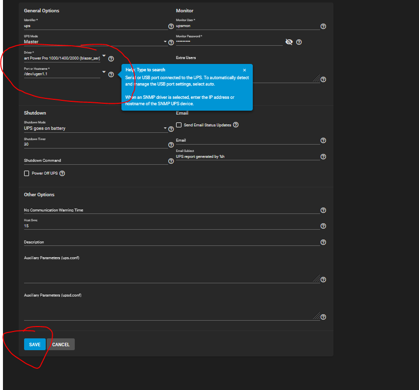Toggle Monitor Password visibility eye icon
The width and height of the screenshot is (419, 390).
[289, 42]
